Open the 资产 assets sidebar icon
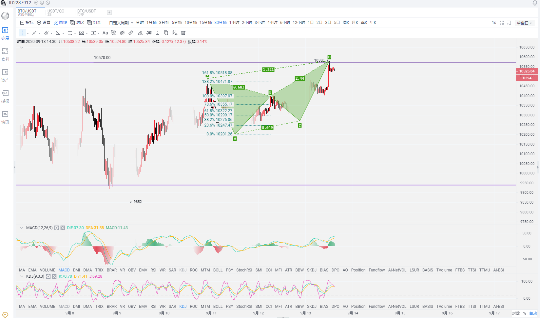Viewport: 540px width, 318px height. pos(5,75)
